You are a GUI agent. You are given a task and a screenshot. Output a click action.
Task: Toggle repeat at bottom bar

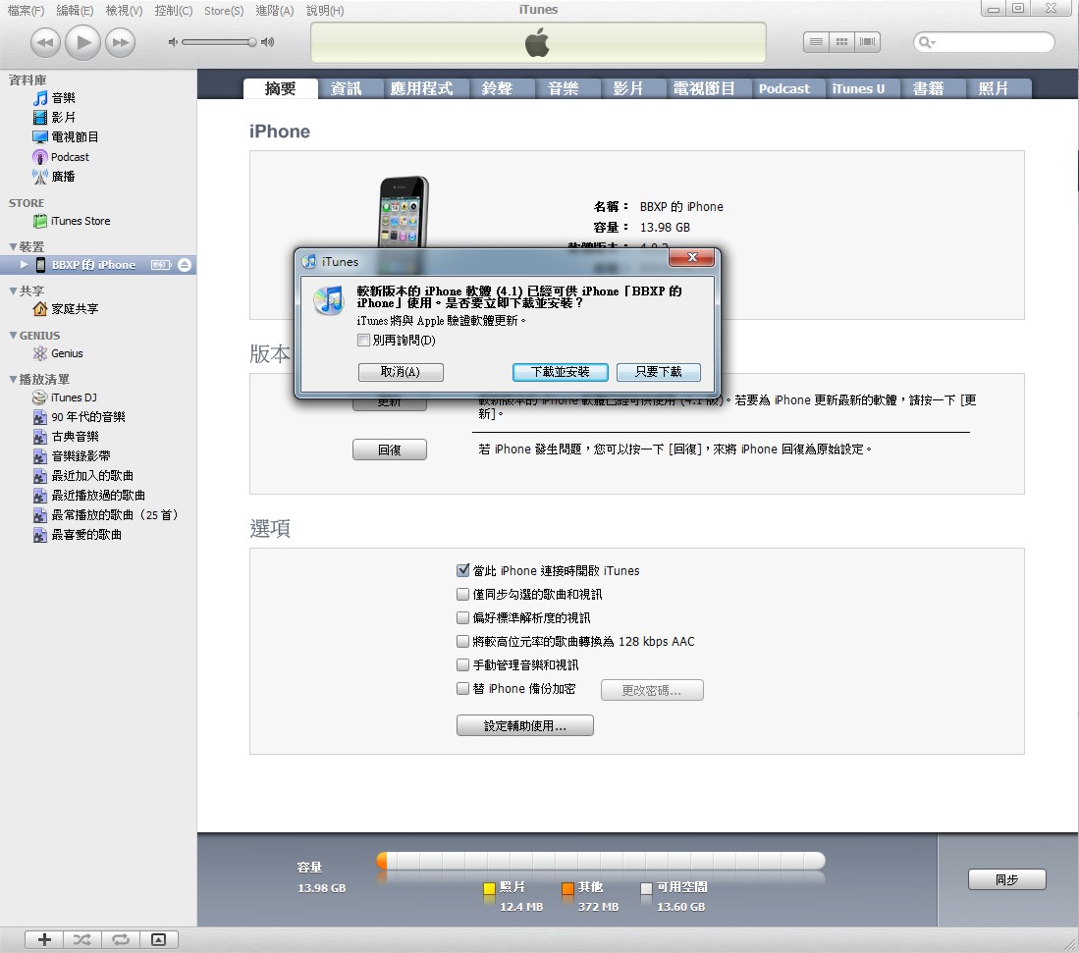pyautogui.click(x=121, y=939)
